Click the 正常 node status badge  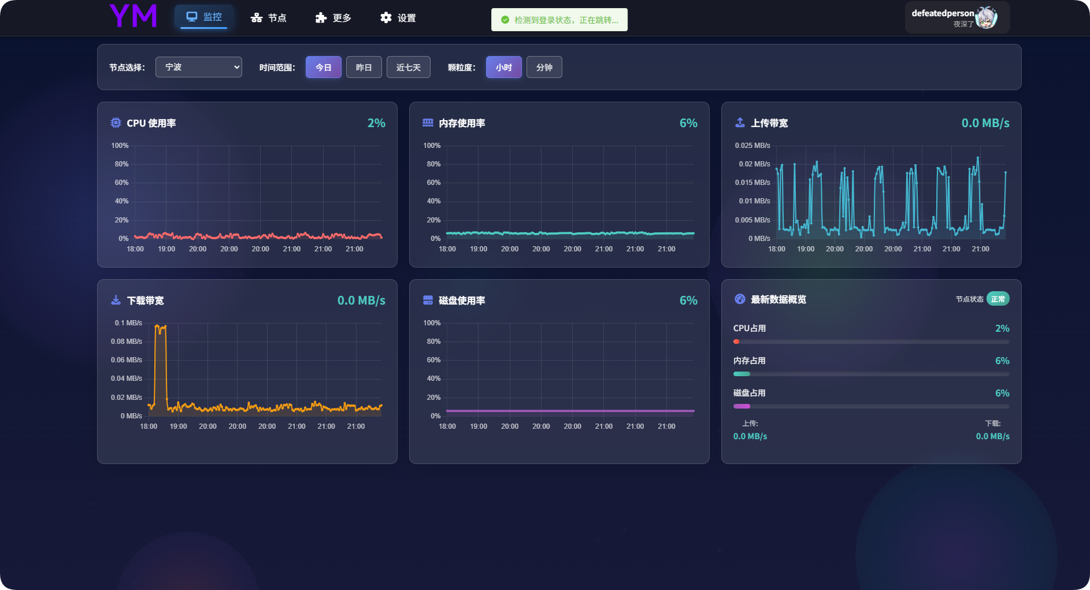pyautogui.click(x=998, y=299)
